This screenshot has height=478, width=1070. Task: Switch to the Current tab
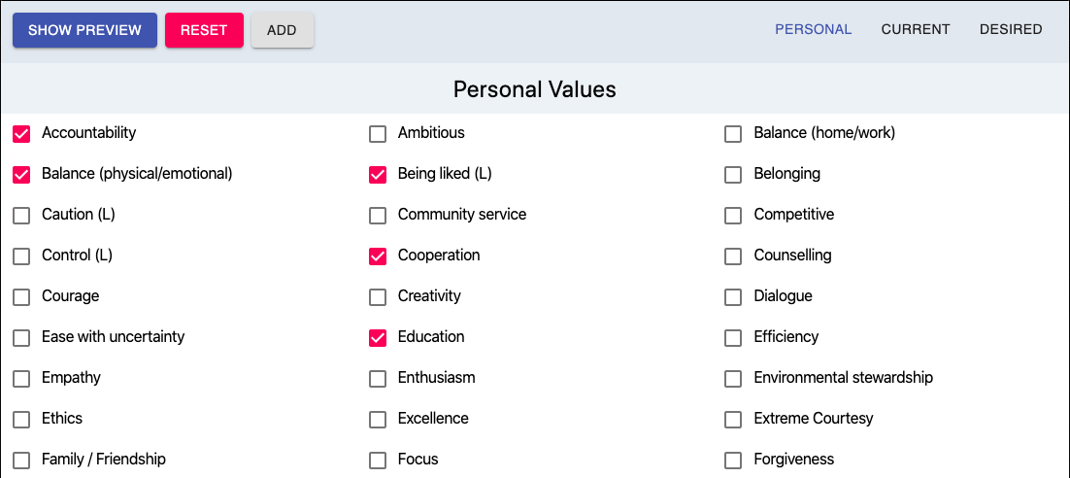[x=915, y=29]
